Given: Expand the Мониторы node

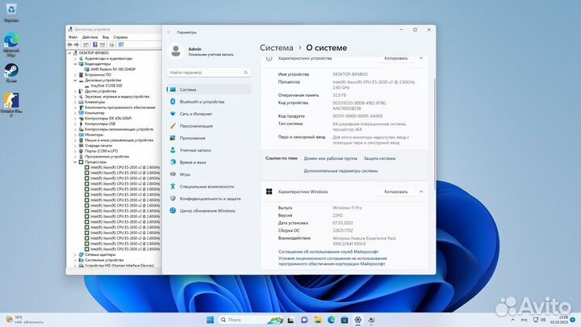Looking at the screenshot, I should (x=75, y=135).
